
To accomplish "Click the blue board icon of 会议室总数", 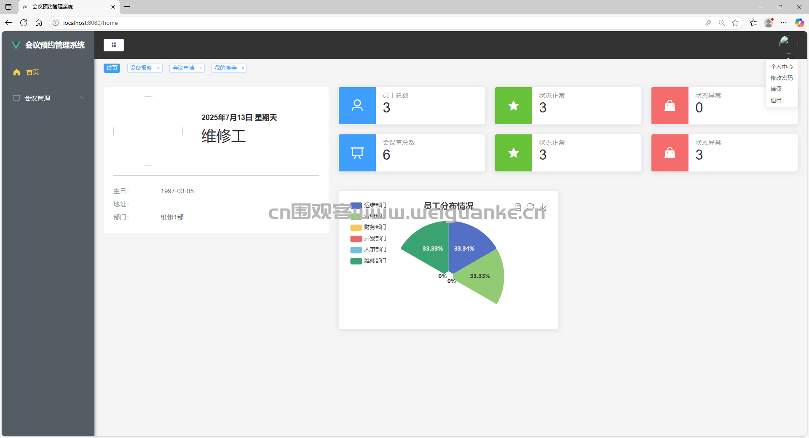I will pos(357,153).
